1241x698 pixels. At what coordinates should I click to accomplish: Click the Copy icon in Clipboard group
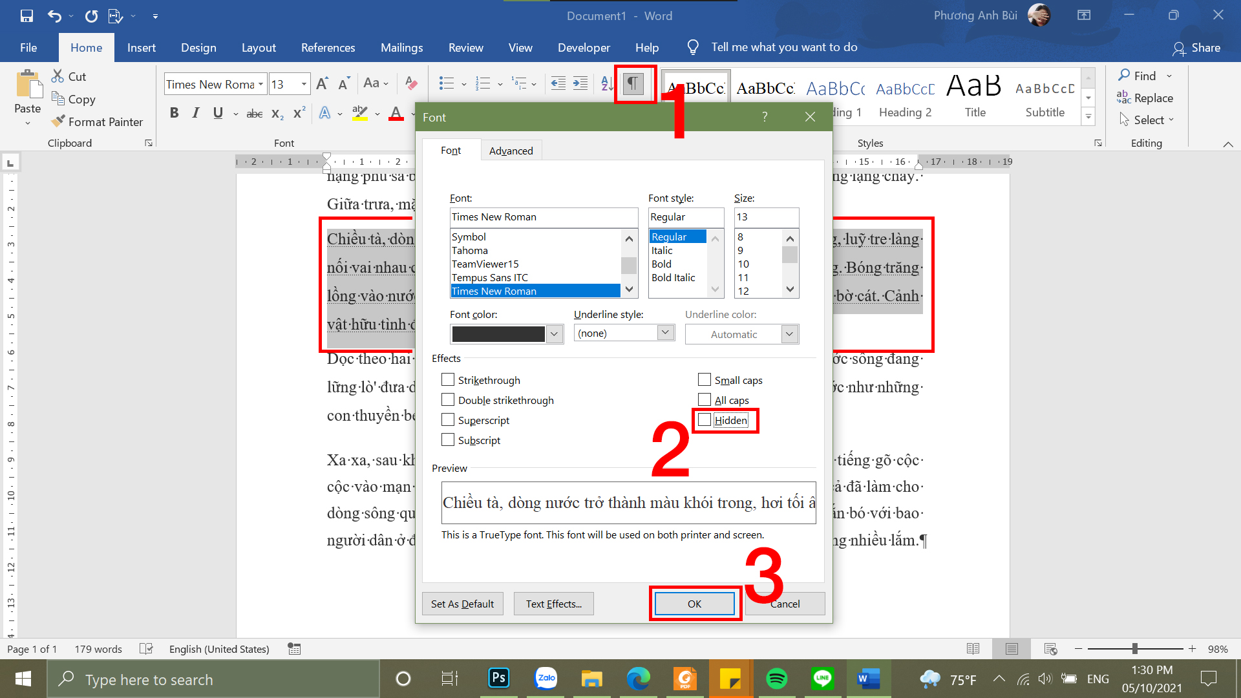pyautogui.click(x=58, y=99)
